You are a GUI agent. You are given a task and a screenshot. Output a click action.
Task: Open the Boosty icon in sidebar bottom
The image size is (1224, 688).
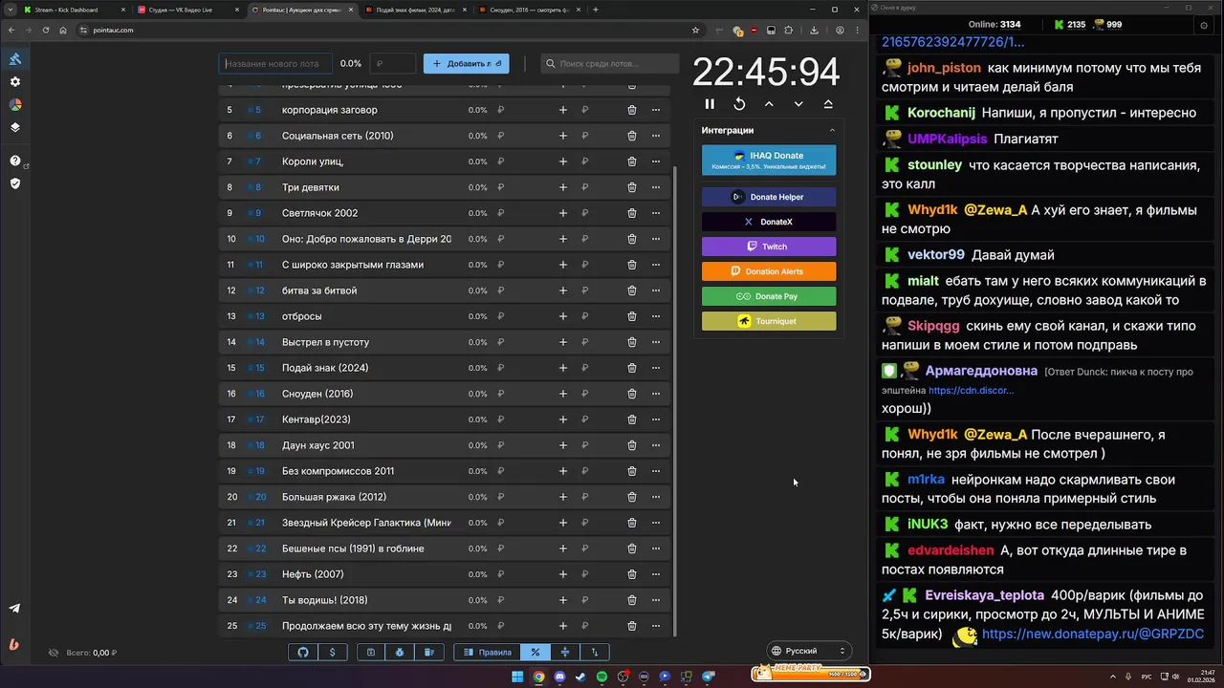pos(15,644)
